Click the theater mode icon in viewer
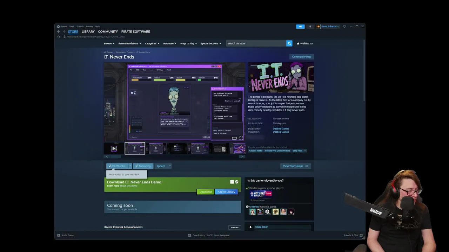The image size is (449, 252). (234, 138)
